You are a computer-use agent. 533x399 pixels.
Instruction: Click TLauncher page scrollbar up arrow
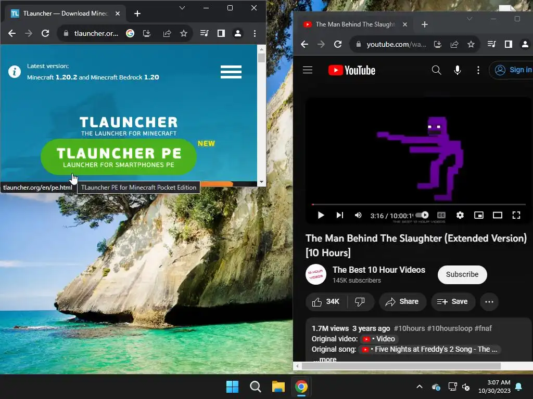pyautogui.click(x=261, y=49)
